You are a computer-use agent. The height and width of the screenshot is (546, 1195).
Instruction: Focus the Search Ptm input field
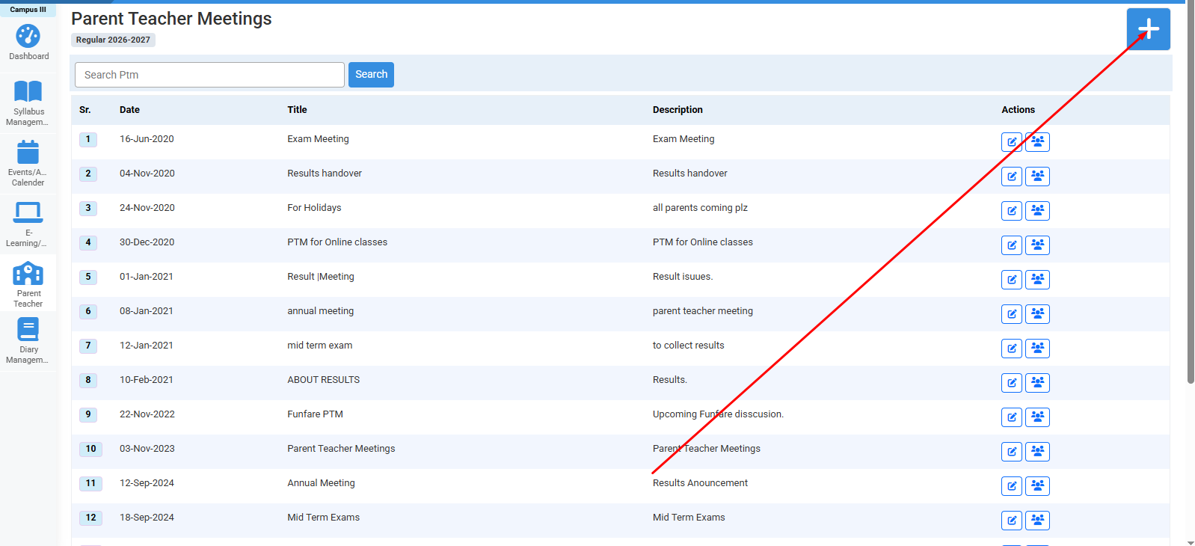[209, 75]
